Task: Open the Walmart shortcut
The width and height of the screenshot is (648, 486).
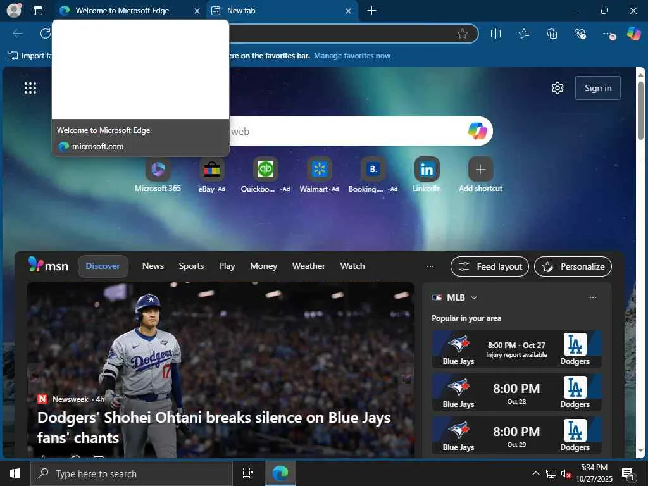Action: tap(319, 175)
